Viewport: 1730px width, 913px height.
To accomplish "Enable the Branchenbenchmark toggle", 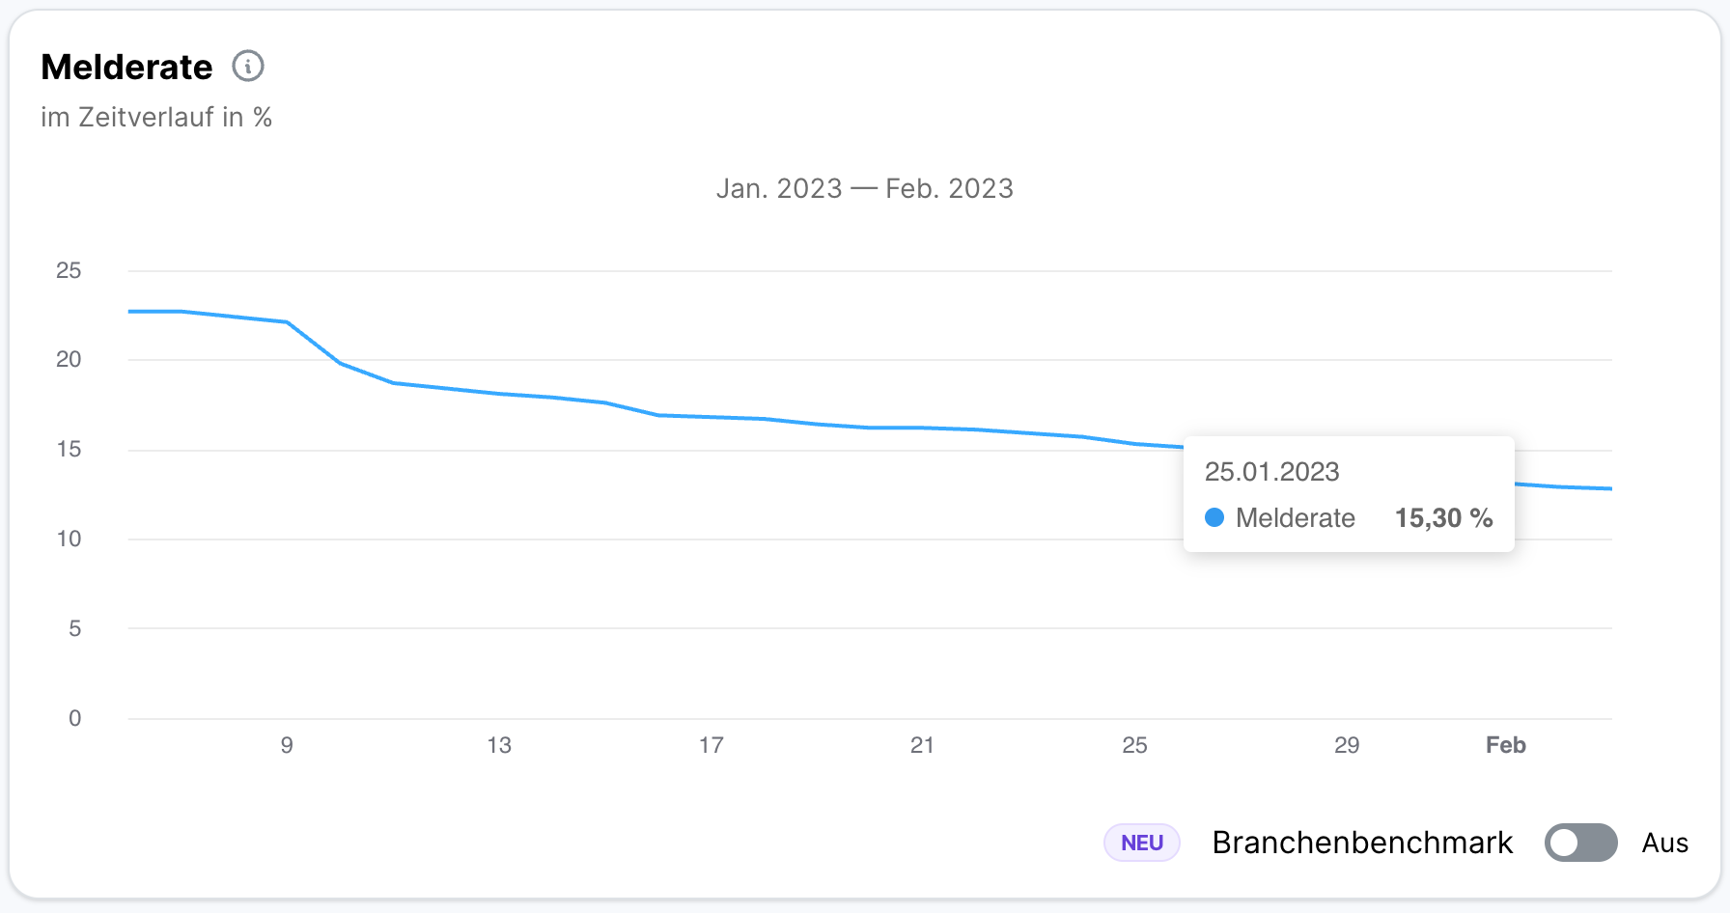I will click(x=1580, y=843).
